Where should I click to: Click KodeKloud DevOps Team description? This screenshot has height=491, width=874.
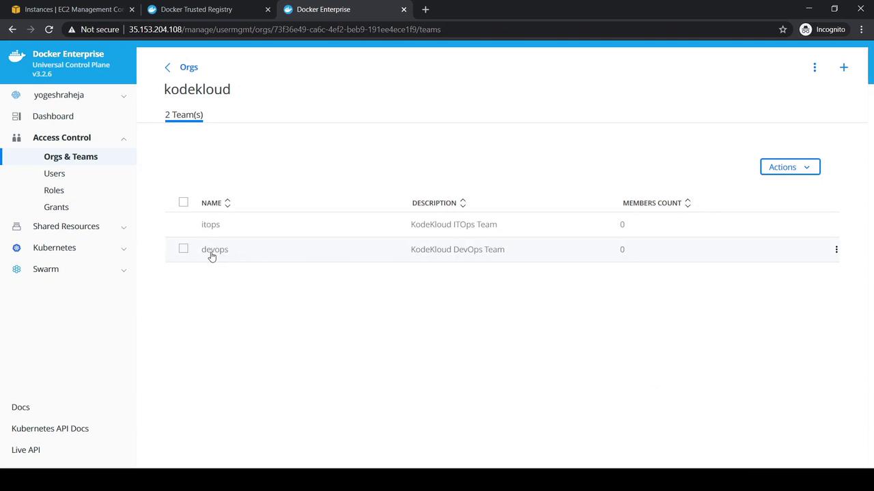tap(457, 250)
